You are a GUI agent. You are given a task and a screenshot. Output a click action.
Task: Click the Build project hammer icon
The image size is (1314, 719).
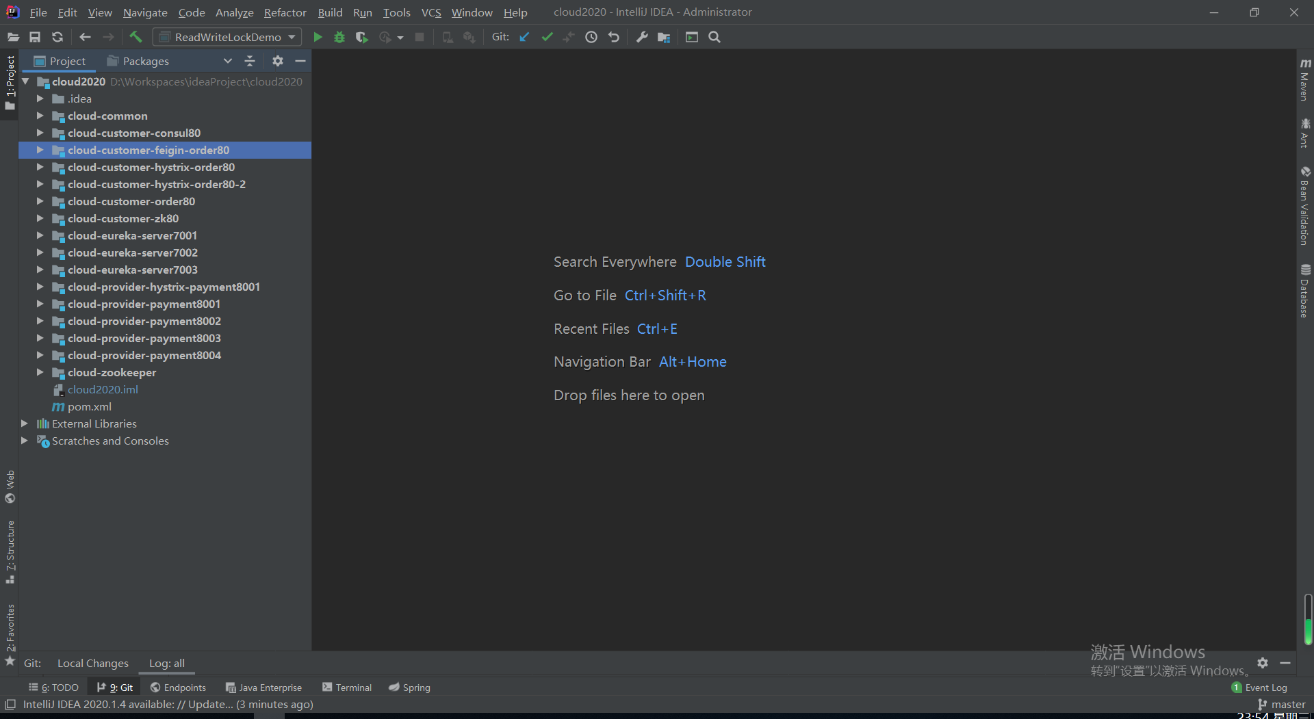[x=136, y=37]
